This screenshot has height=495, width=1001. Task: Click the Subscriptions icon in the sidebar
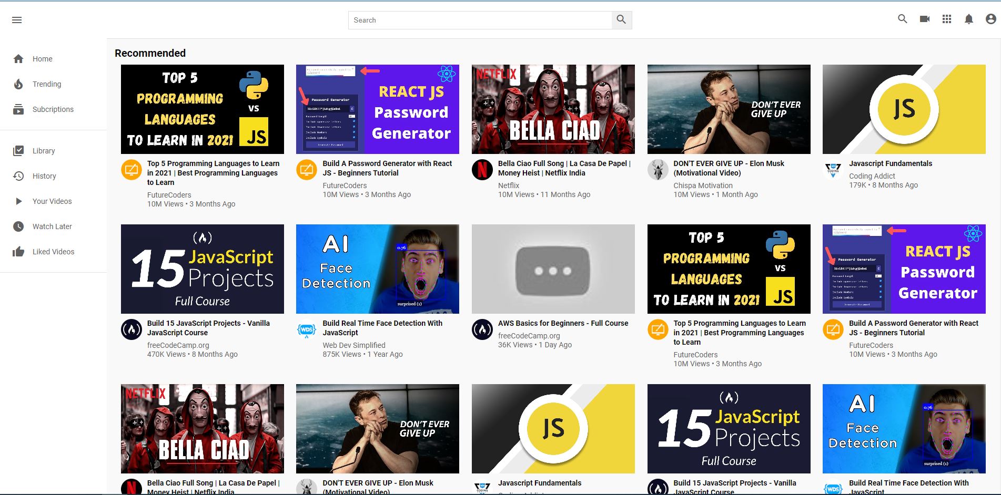(x=18, y=109)
